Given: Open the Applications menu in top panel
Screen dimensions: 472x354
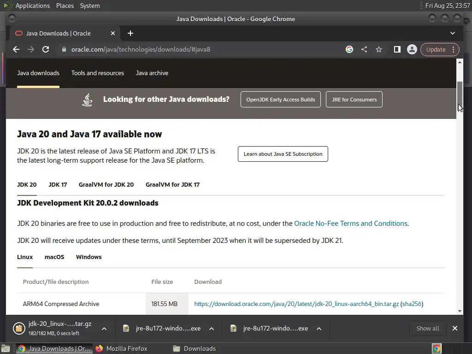Looking at the screenshot, I should tap(33, 6).
